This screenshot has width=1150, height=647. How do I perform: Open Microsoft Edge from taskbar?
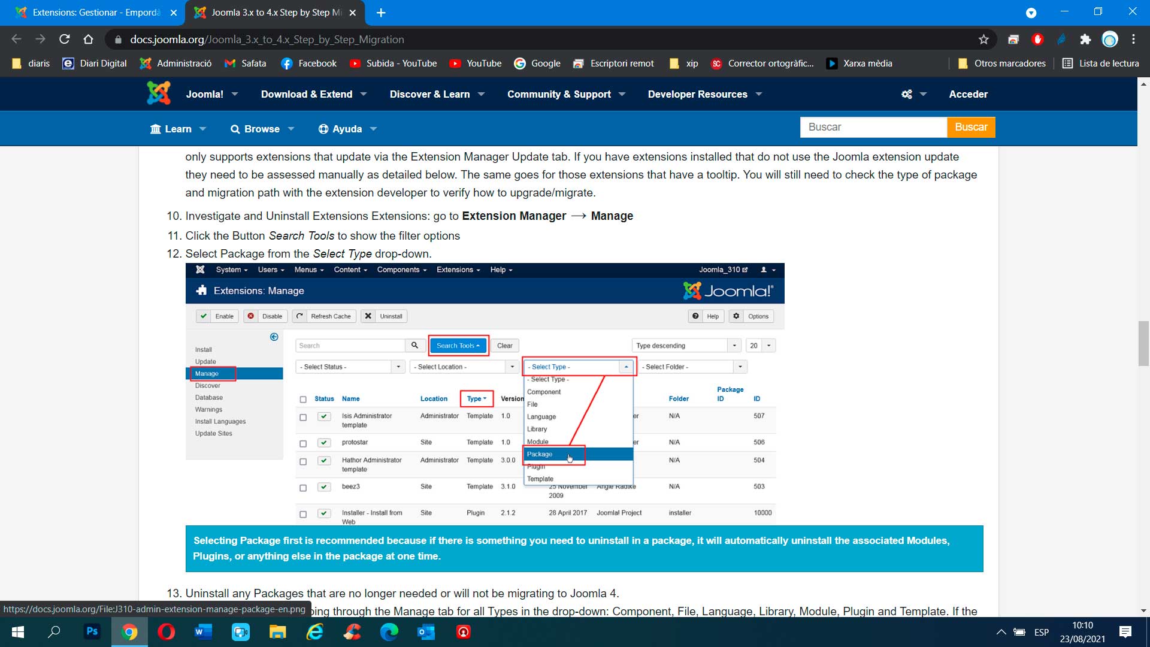[x=389, y=632]
